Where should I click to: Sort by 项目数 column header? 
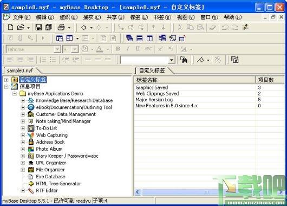click(270, 80)
